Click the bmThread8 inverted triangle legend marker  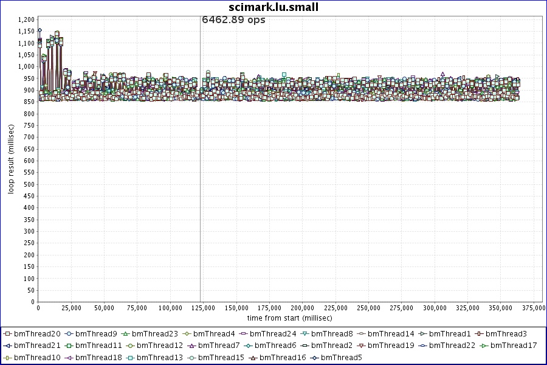pos(305,334)
